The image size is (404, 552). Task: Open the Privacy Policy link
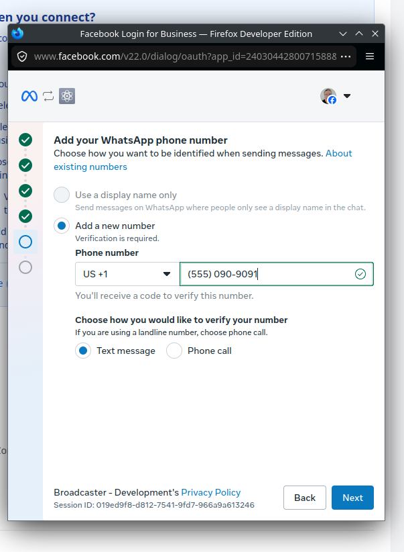[x=211, y=492]
